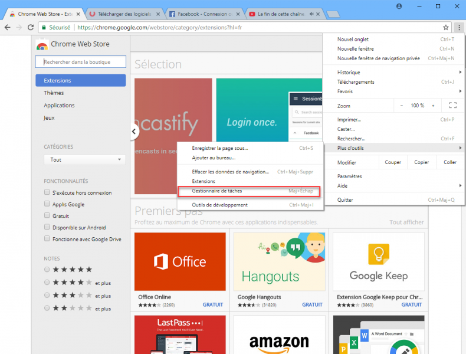Choose Nouvelle fenêtre de navigation privée
466x354 pixels.
click(394, 58)
